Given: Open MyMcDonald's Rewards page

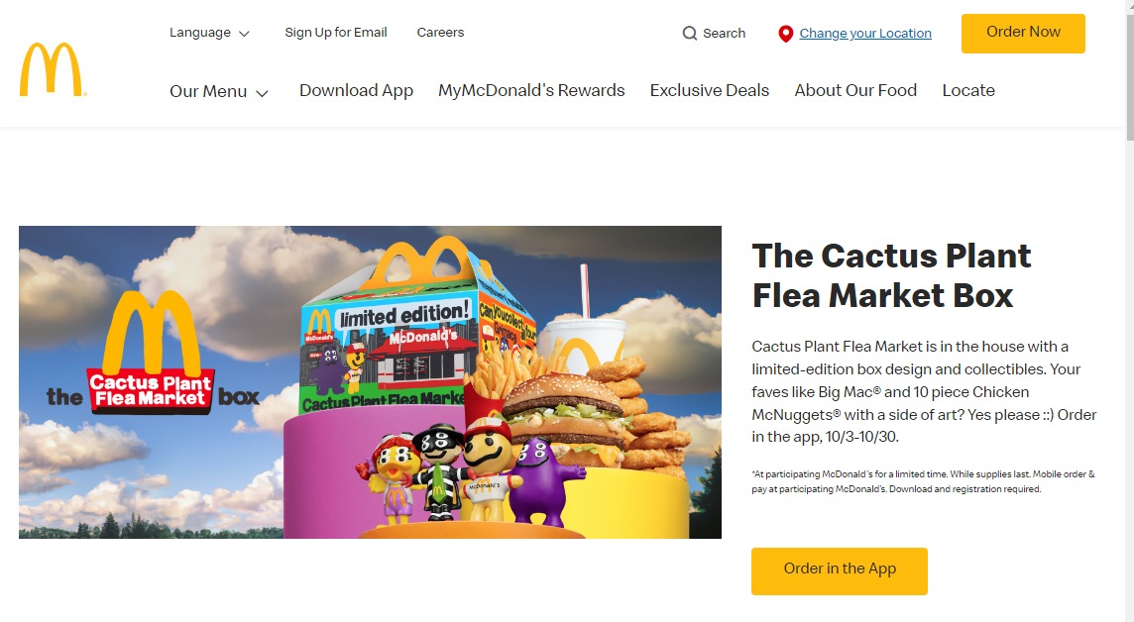Looking at the screenshot, I should pyautogui.click(x=531, y=90).
